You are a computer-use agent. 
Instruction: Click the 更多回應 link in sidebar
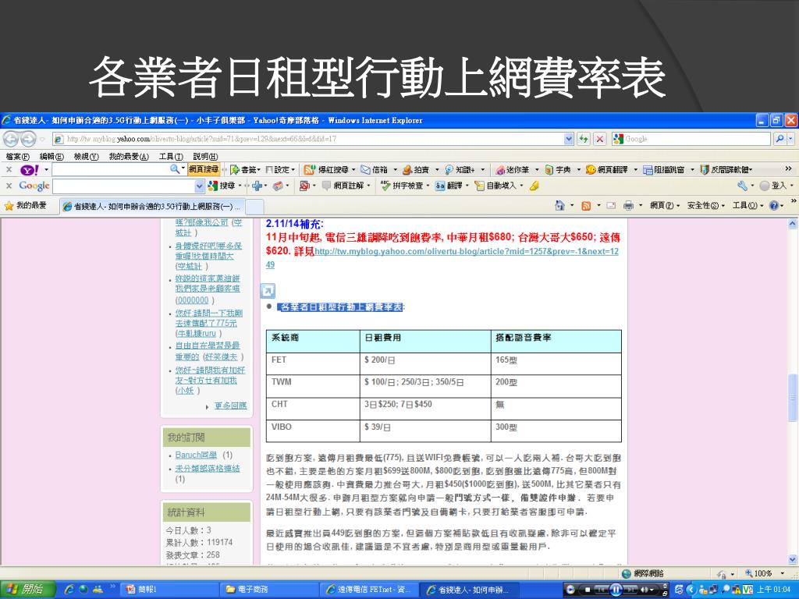[x=230, y=406]
